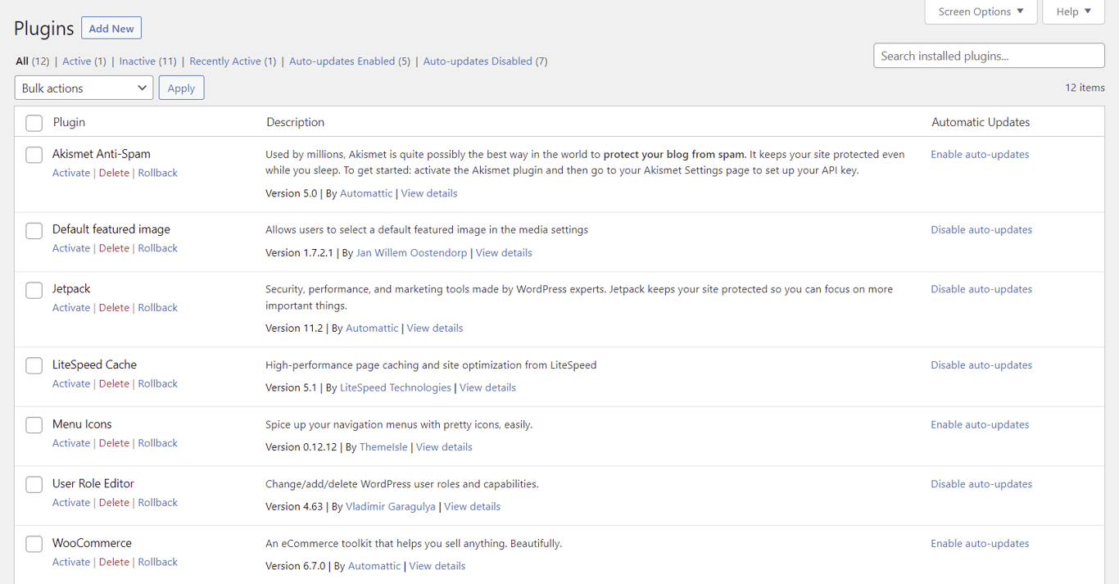Select all plugins with header checkbox

(x=34, y=123)
